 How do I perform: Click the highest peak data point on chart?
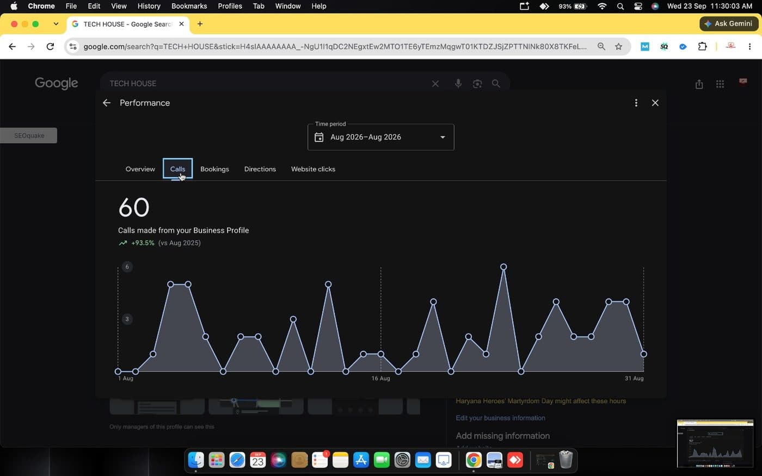(503, 267)
